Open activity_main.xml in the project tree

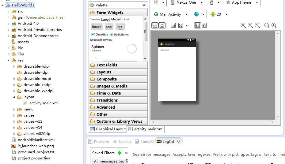coord(44,103)
